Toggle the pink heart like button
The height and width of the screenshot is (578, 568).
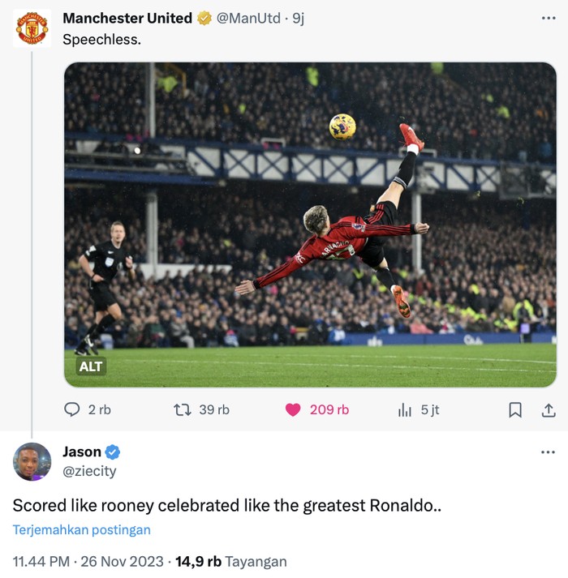tap(293, 410)
